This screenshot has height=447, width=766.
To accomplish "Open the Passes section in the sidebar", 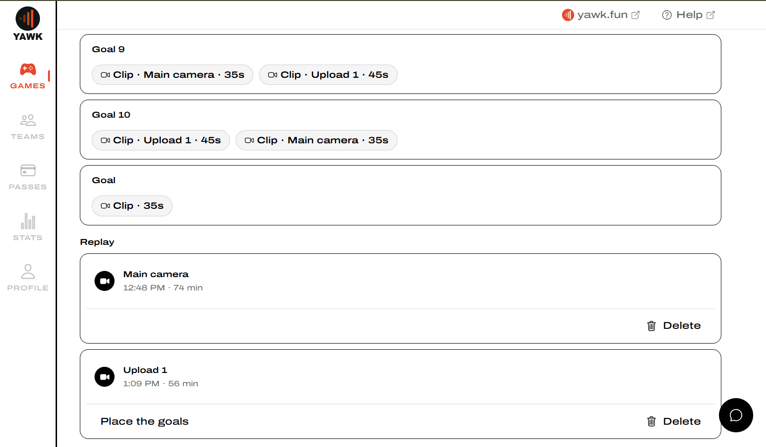I will point(28,177).
